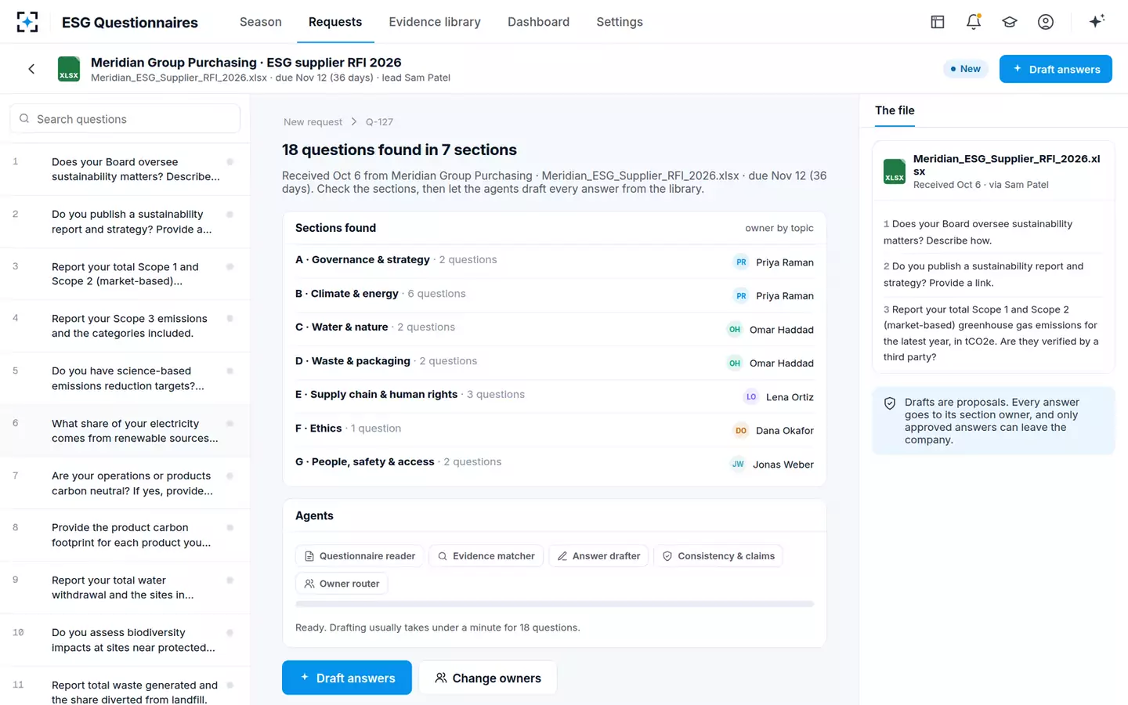This screenshot has height=705, width=1128.
Task: Select the Questionnaire reader agent chip
Action: (x=360, y=556)
